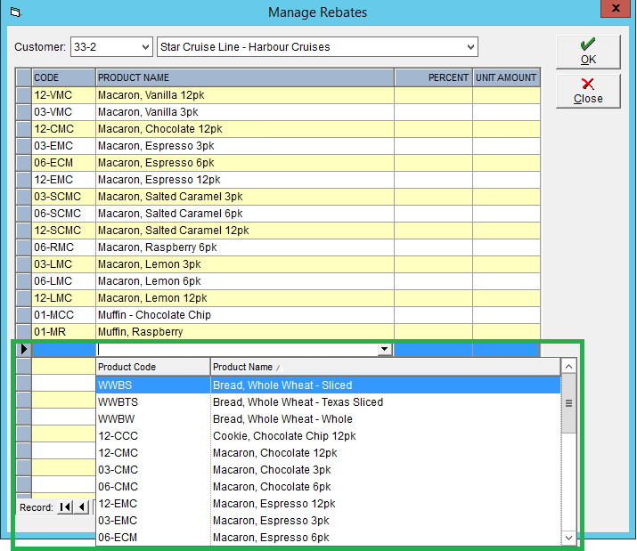The width and height of the screenshot is (637, 551).
Task: Select Bread, Whole Wheat - Sliced option
Action: tap(328, 385)
